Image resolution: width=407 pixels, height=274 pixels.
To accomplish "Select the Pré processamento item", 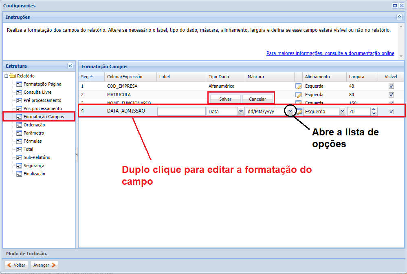I will (38, 100).
